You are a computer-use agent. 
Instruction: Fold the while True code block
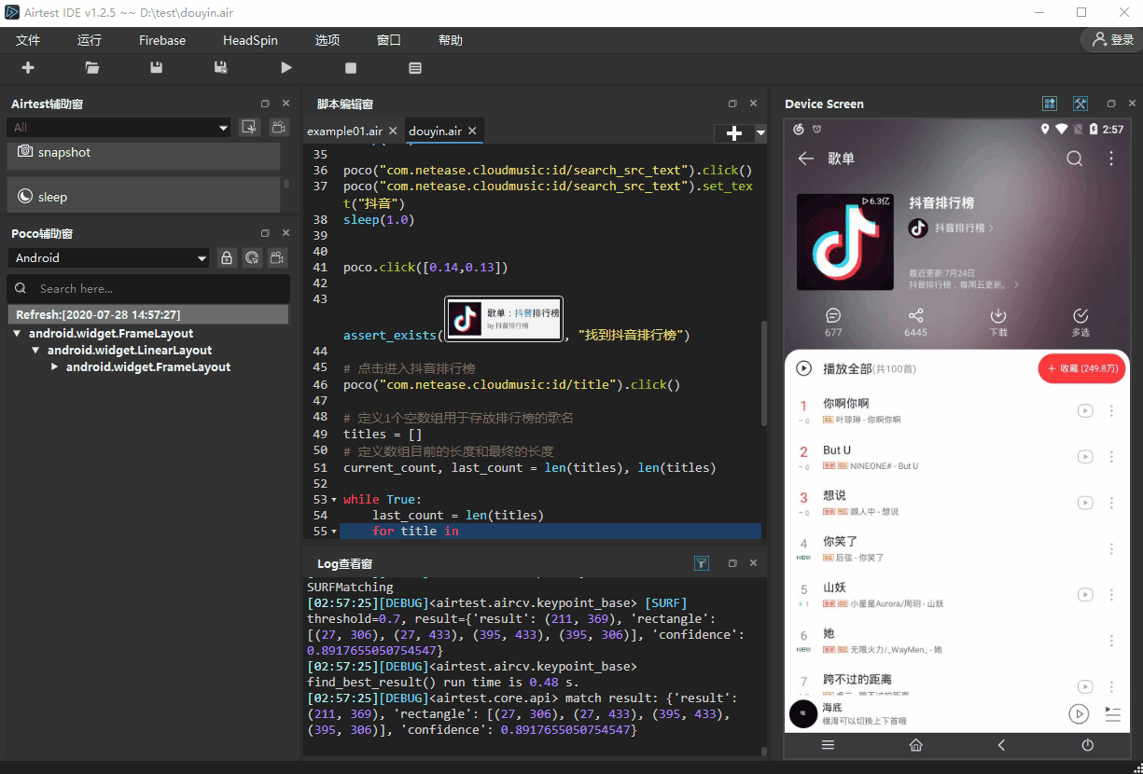pos(335,500)
